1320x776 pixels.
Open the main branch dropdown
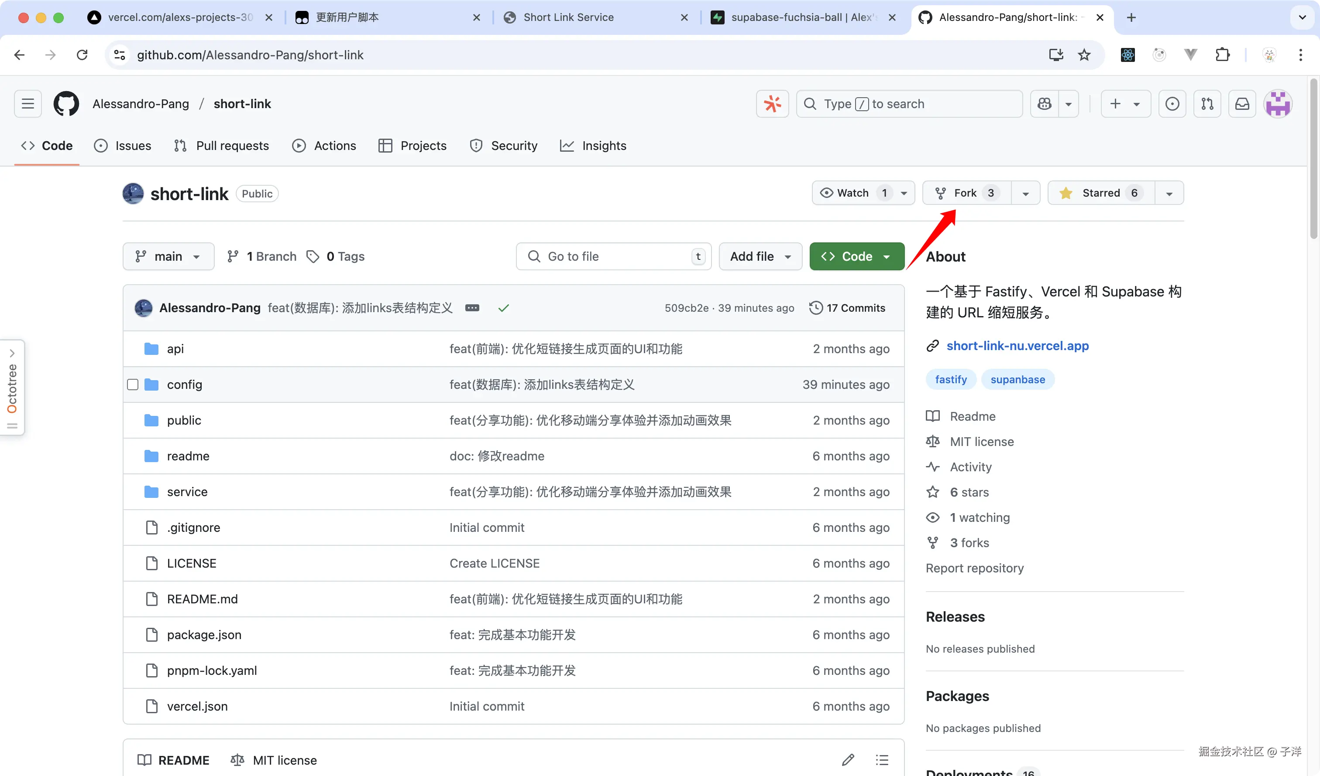click(x=168, y=256)
